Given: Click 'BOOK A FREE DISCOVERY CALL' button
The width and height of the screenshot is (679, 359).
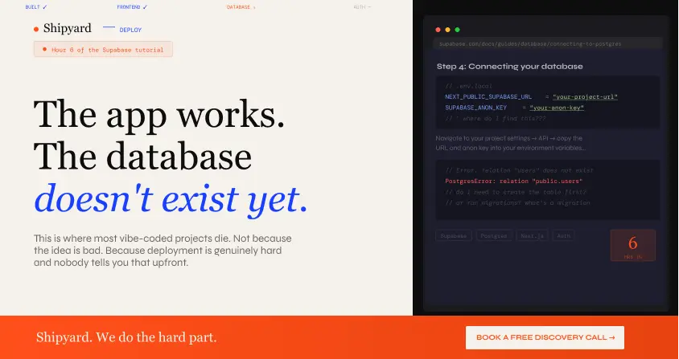Looking at the screenshot, I should click(545, 337).
